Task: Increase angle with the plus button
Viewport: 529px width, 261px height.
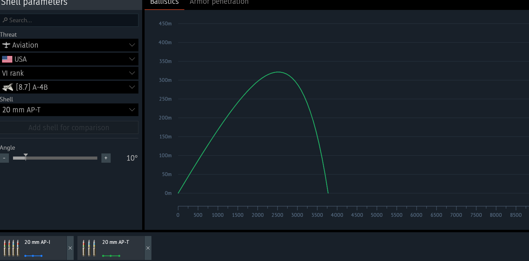Action: tap(106, 158)
